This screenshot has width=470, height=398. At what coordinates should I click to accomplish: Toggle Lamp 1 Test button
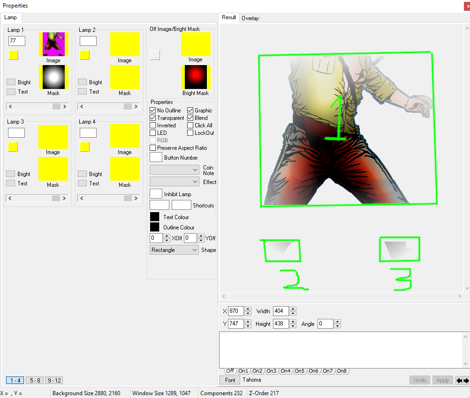pos(11,92)
